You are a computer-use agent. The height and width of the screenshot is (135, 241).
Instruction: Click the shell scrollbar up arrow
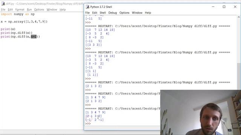pos(239,17)
